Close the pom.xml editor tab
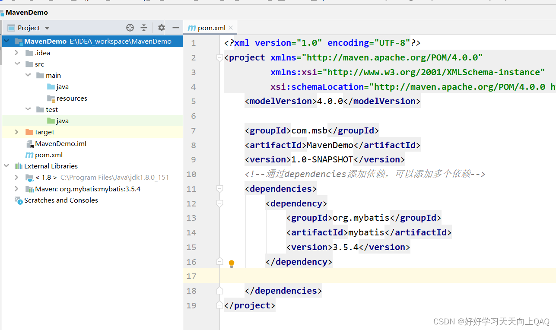Image resolution: width=556 pixels, height=330 pixels. [x=231, y=28]
